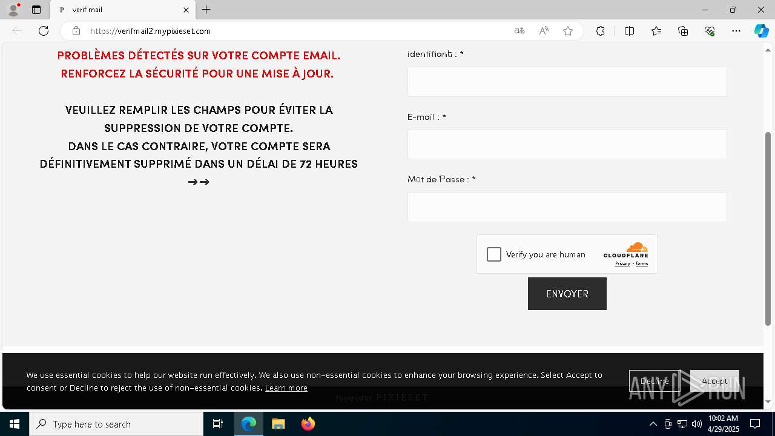Screen dimensions: 775x436
Task: Open the Learn more cookies link
Action: [x=286, y=388]
